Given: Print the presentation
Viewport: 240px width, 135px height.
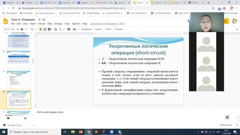Looking at the screenshot, I should click(22, 29).
